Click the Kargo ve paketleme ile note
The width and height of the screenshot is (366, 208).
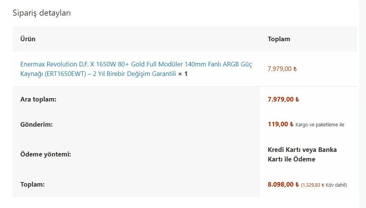320,125
